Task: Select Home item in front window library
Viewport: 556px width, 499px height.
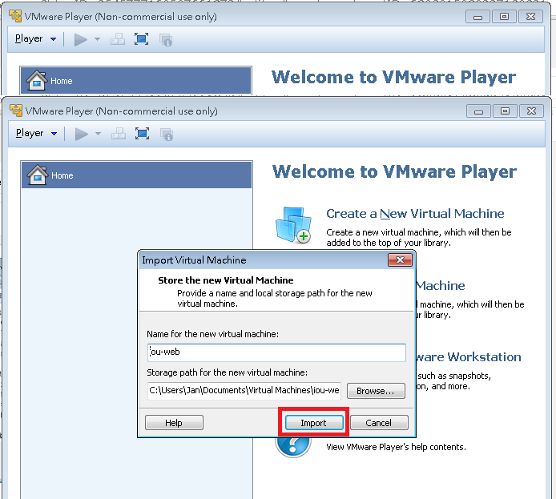Action: pos(136,175)
